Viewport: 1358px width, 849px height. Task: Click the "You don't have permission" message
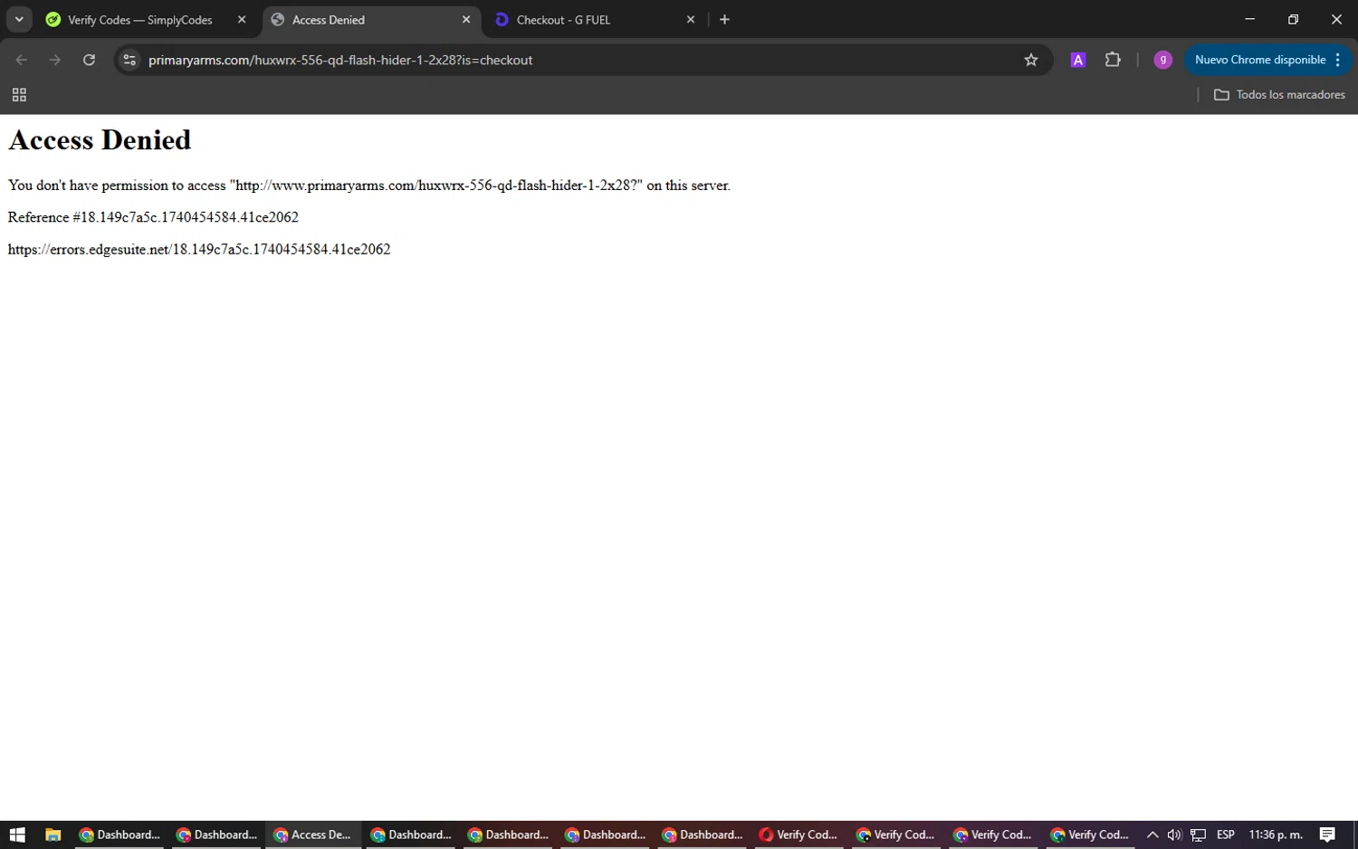click(368, 186)
